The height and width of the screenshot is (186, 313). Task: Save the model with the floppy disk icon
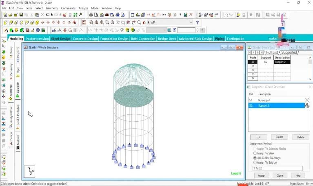click(21, 15)
